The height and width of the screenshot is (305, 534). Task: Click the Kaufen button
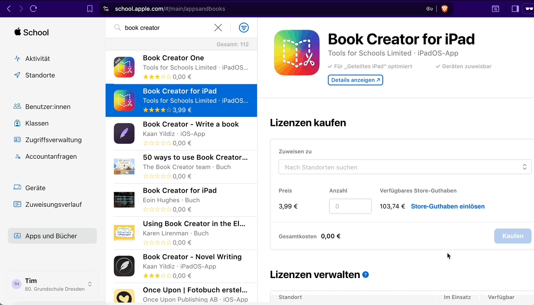tap(512, 236)
